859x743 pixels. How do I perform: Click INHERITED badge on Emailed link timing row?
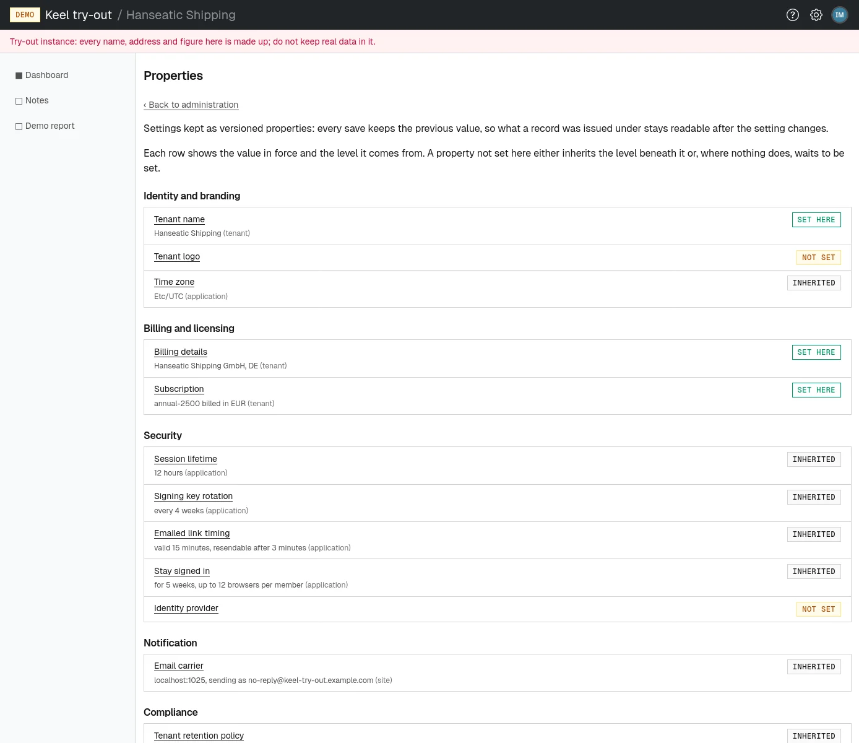pyautogui.click(x=814, y=534)
